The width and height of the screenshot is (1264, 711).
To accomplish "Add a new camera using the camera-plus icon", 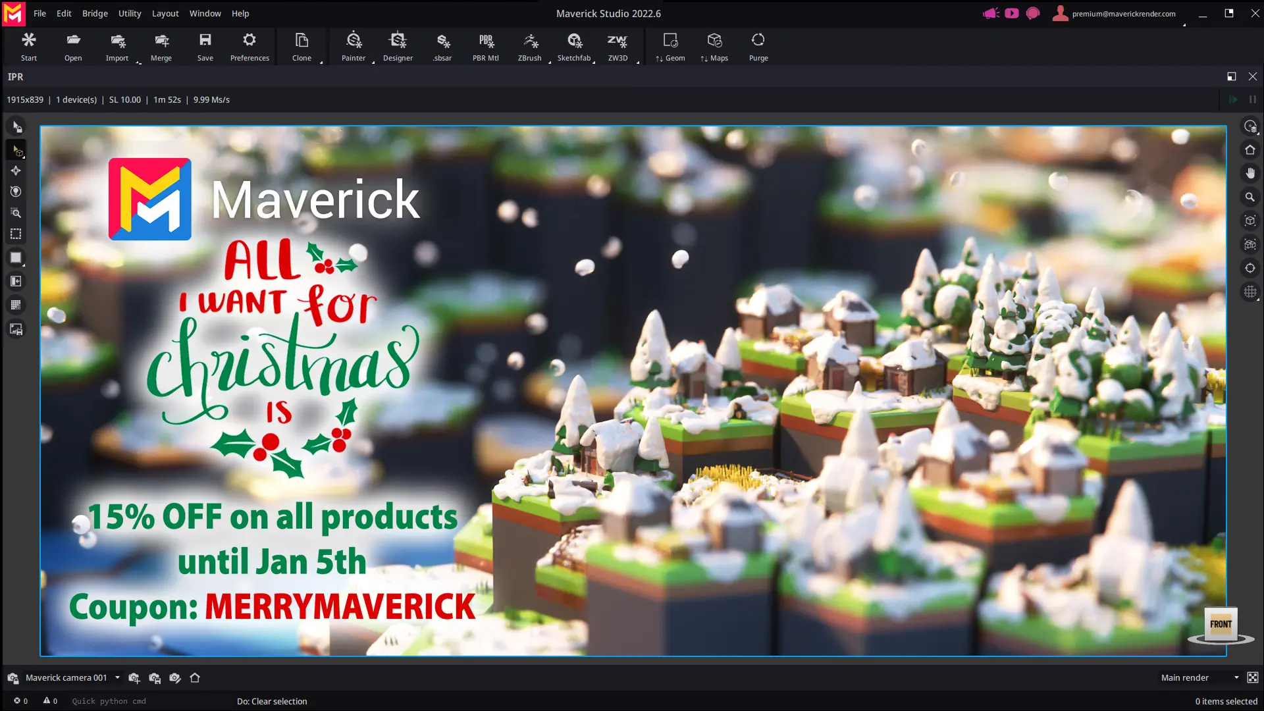I will click(134, 678).
